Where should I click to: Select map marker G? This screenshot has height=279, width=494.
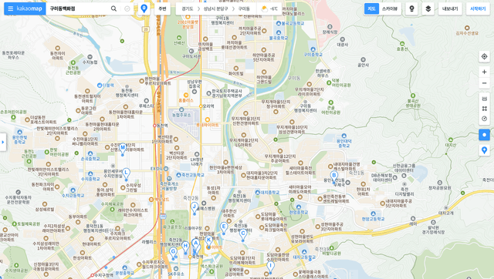click(x=173, y=253)
